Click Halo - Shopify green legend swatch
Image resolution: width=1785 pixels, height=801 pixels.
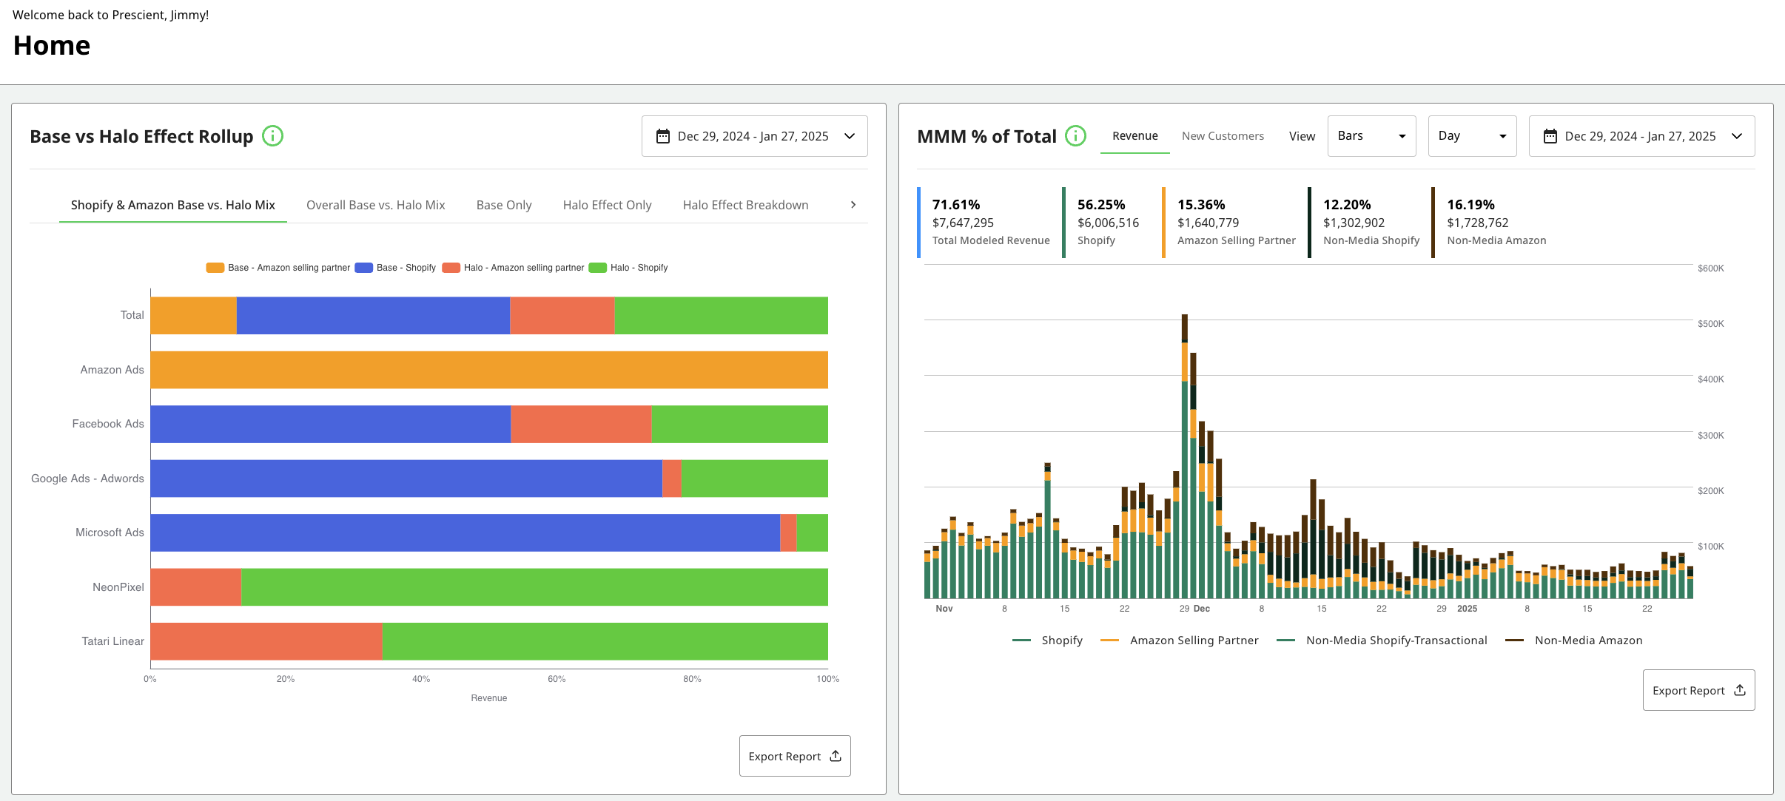pos(598,268)
